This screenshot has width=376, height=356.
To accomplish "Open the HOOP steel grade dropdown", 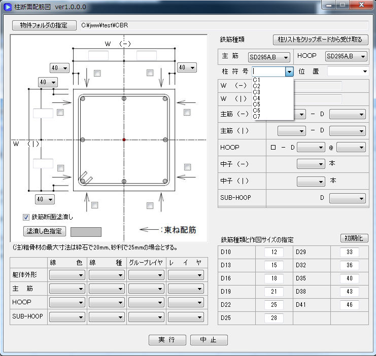I will tap(346, 57).
